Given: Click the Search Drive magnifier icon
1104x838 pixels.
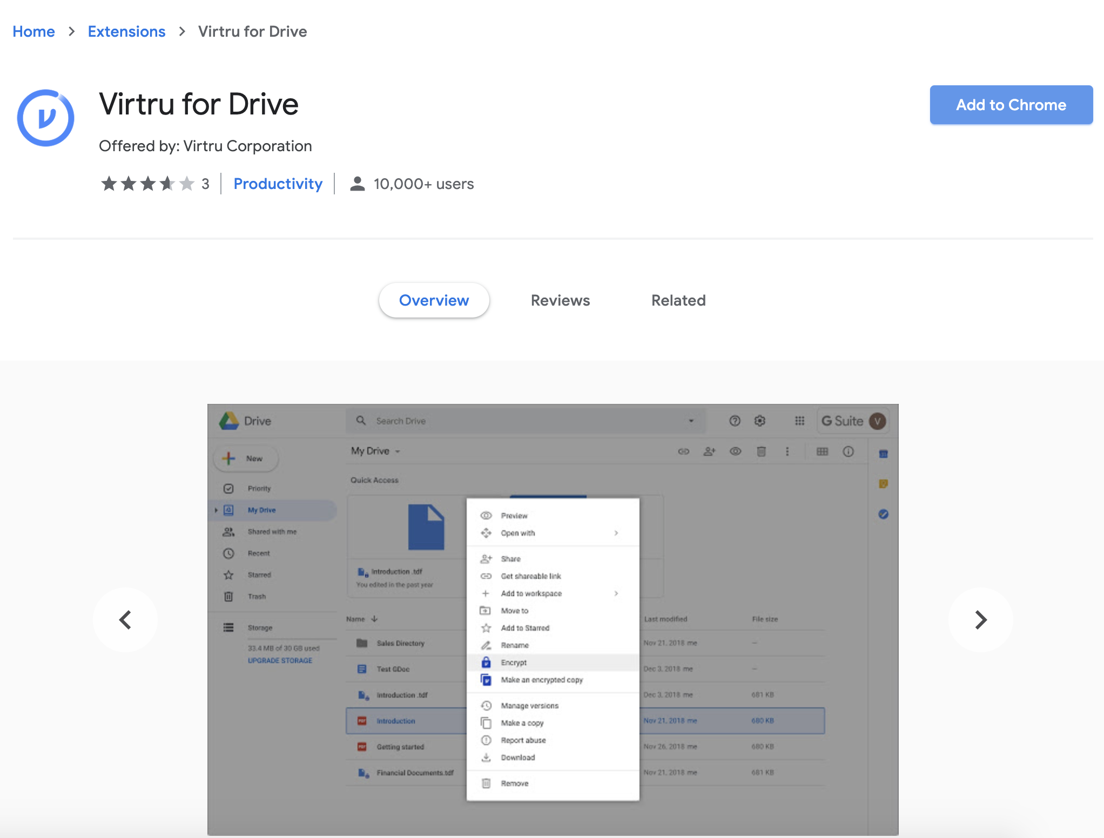Looking at the screenshot, I should 361,421.
